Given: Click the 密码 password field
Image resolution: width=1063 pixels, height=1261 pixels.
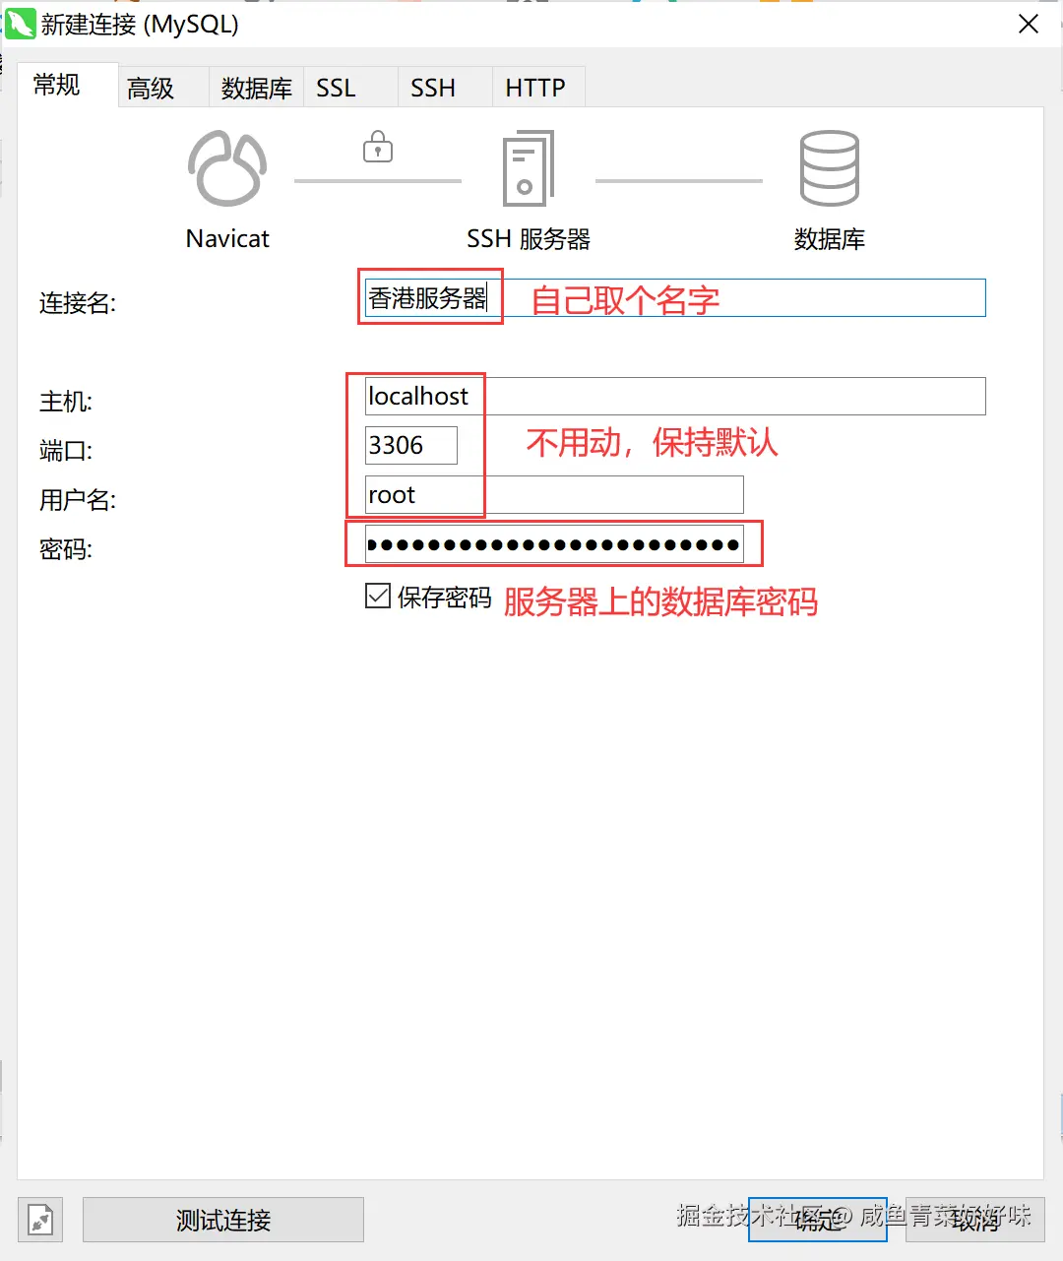Looking at the screenshot, I should pos(554,543).
